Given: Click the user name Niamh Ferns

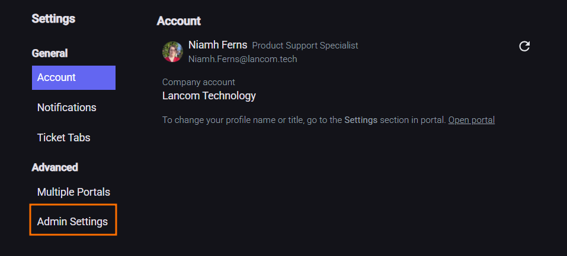Looking at the screenshot, I should (217, 45).
